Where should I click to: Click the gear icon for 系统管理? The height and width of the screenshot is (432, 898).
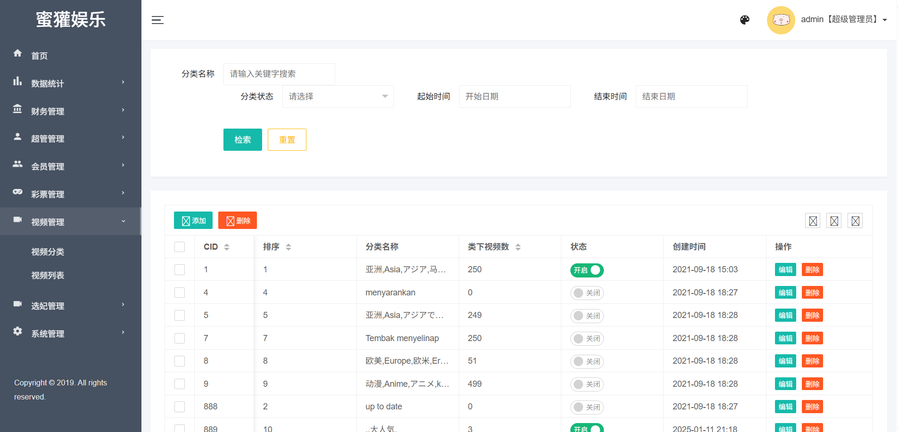[17, 331]
